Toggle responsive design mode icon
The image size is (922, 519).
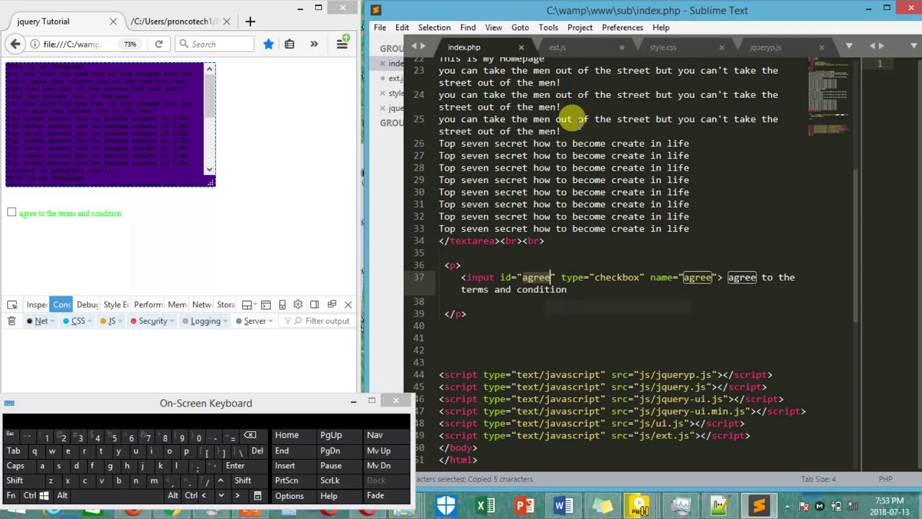tap(282, 305)
